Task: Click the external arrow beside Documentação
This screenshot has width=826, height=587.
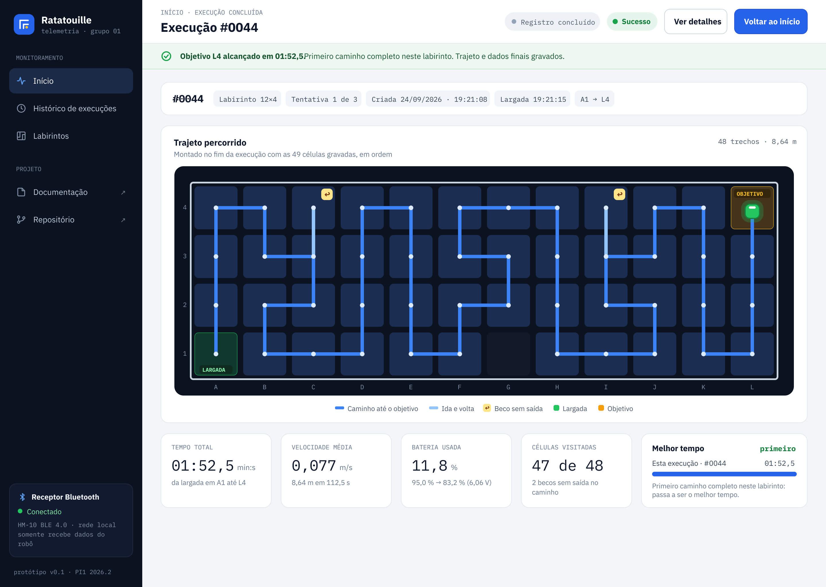Action: coord(123,193)
